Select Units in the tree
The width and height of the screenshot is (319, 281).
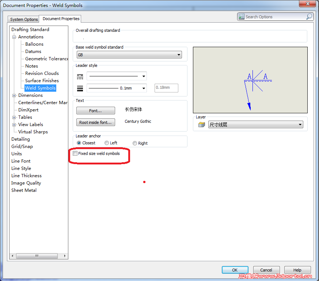pyautogui.click(x=16, y=154)
